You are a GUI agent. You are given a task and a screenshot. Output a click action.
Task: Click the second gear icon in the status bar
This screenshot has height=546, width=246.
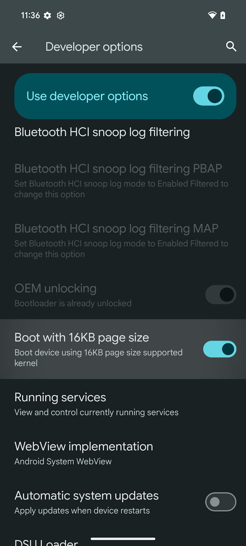point(60,15)
